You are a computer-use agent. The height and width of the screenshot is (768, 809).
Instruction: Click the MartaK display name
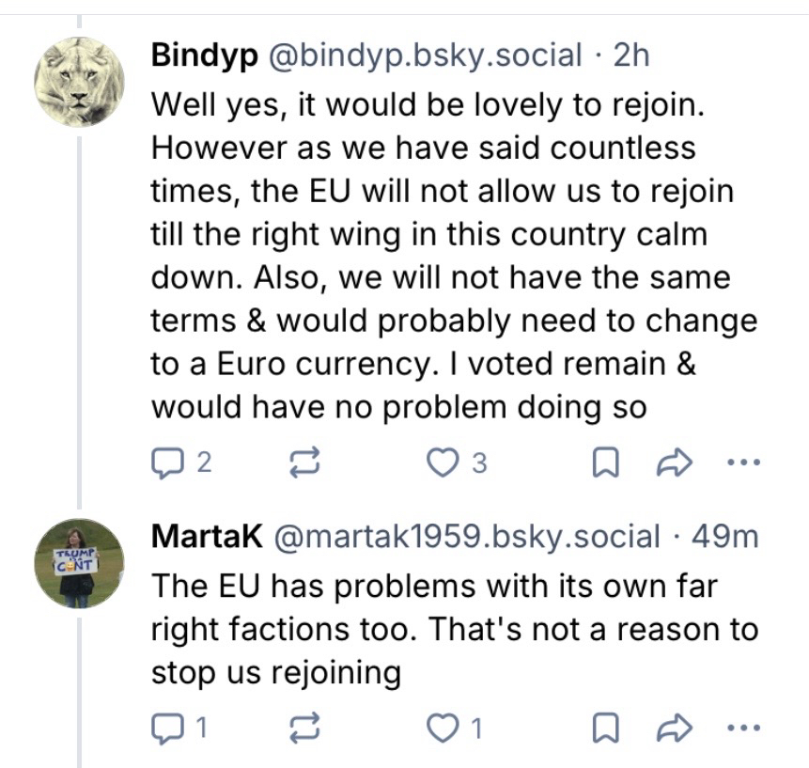tap(206, 537)
